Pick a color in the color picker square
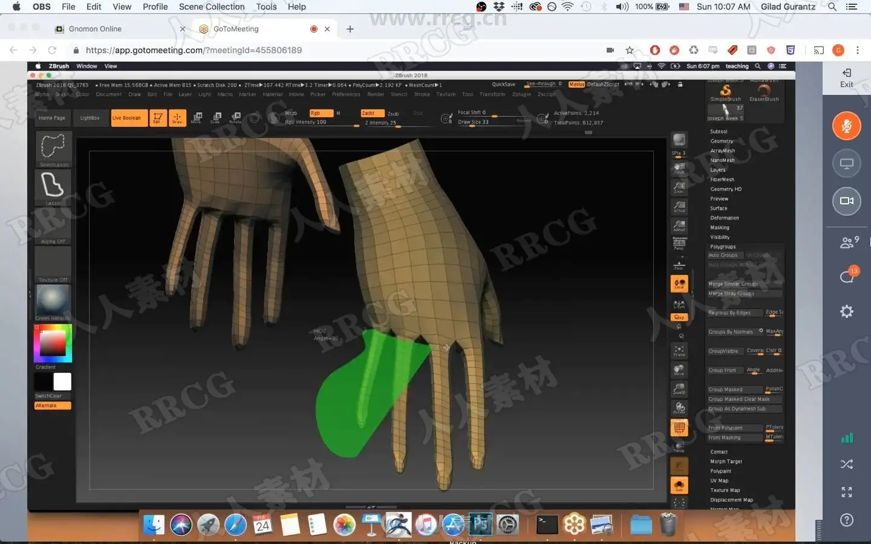 (x=53, y=343)
